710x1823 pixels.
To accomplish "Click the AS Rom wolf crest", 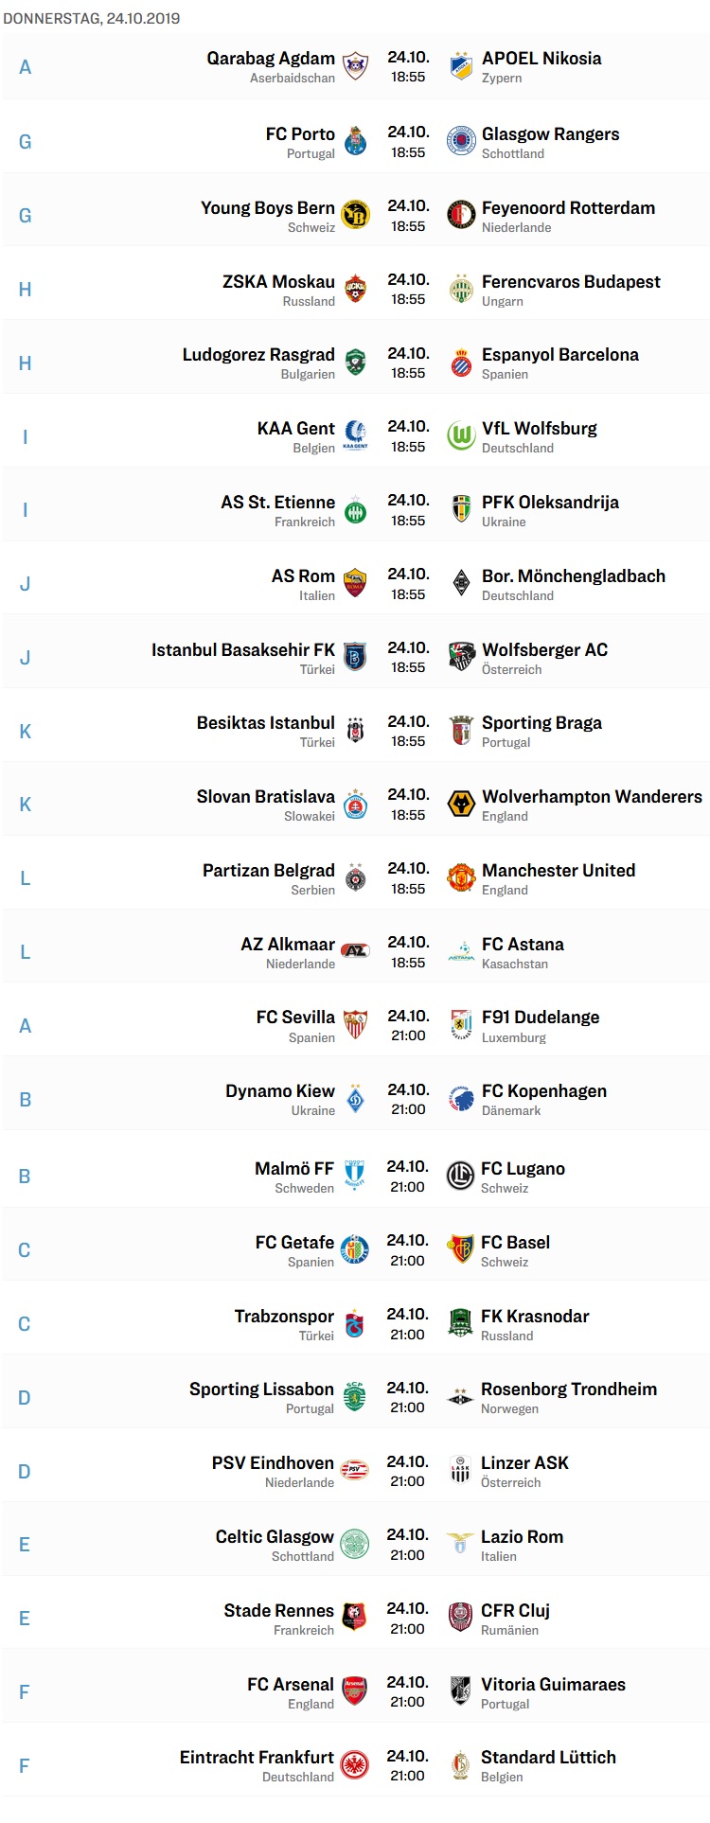I will click(355, 582).
